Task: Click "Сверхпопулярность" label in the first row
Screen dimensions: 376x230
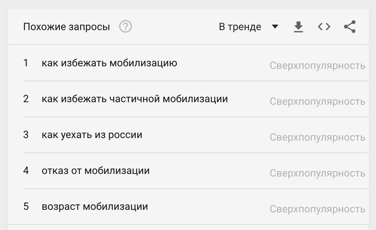Action: click(x=318, y=66)
